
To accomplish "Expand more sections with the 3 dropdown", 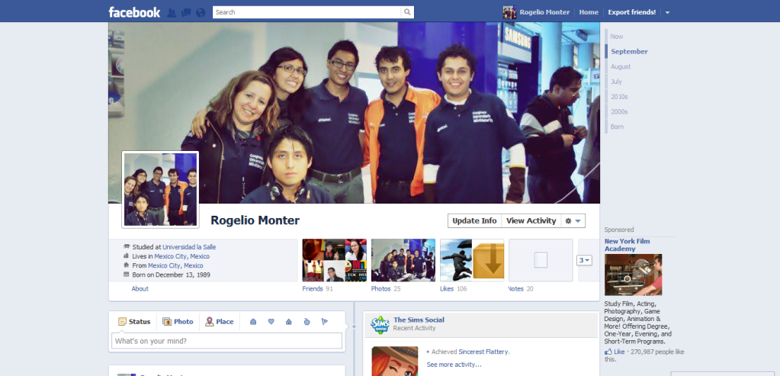I will pos(585,260).
